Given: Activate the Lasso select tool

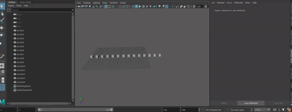Looking at the screenshot, I should point(2,14).
